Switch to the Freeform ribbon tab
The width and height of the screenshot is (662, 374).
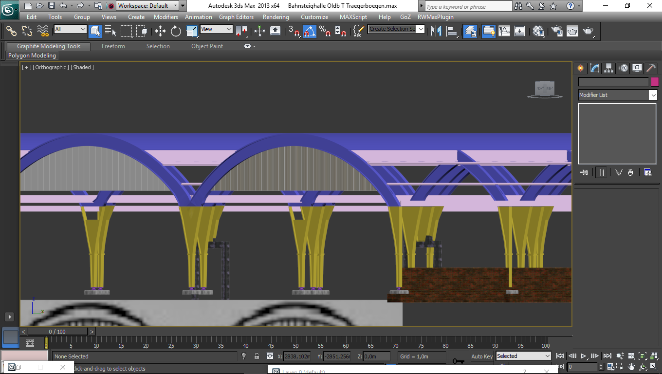click(113, 46)
